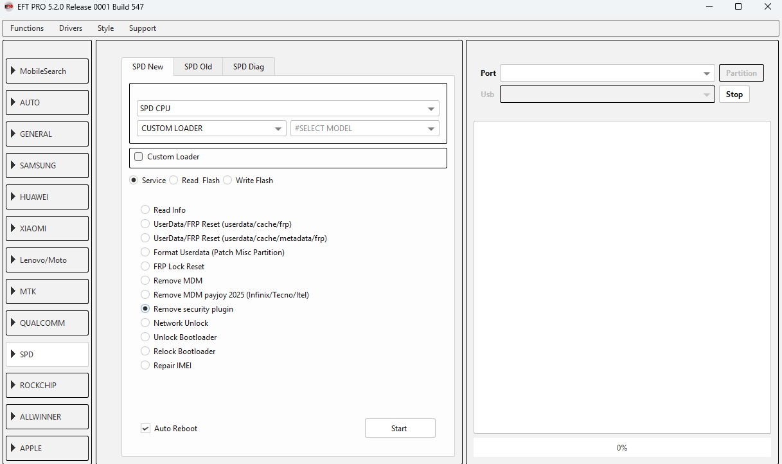Expand the QUALCOMM sidebar section
The width and height of the screenshot is (782, 464).
[48, 323]
